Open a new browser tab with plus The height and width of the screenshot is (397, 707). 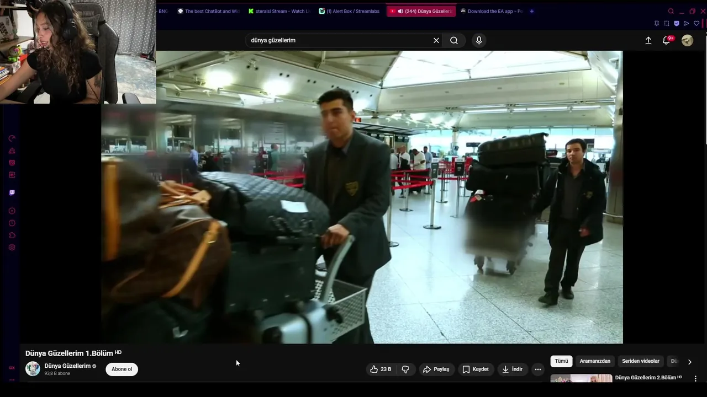coord(532,11)
